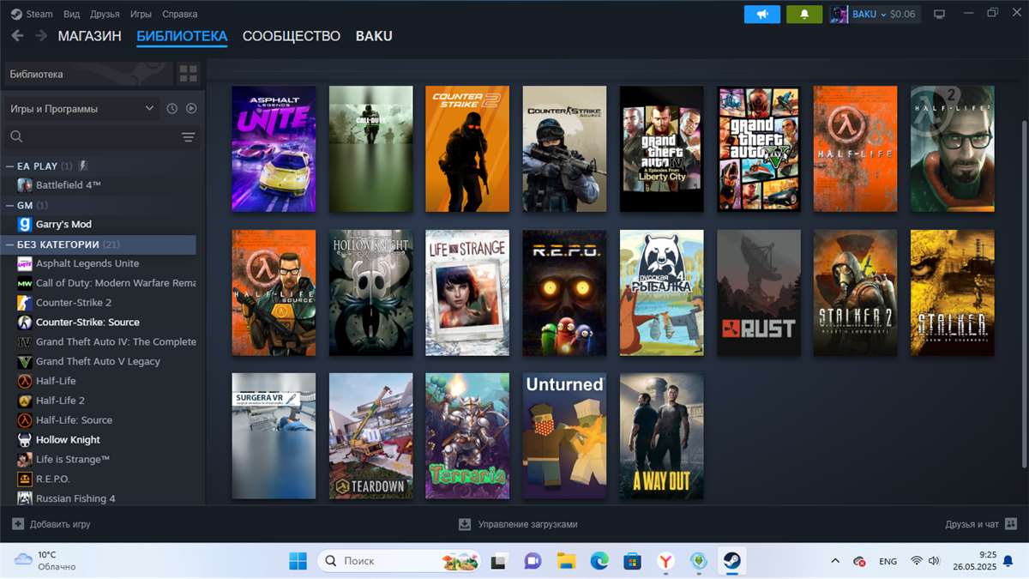The image size is (1029, 579).
Task: Open library filter options icon
Action: [x=188, y=136]
